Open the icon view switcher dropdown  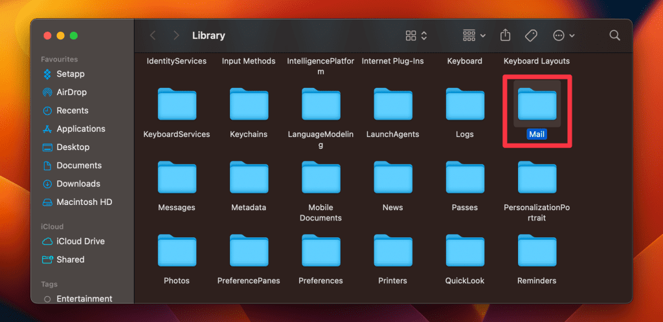coord(416,36)
